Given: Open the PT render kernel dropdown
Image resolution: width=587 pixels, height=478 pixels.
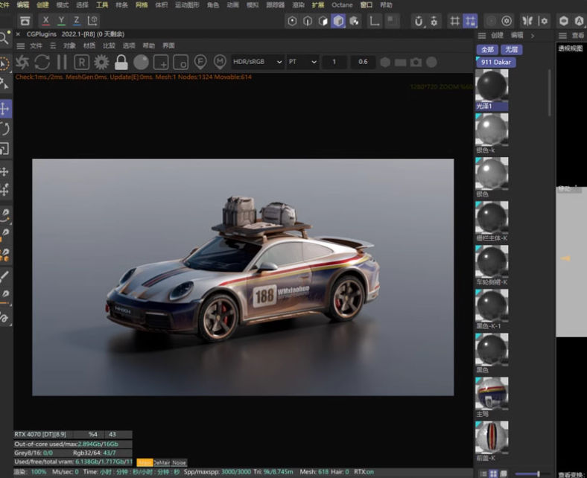Looking at the screenshot, I should coord(302,62).
